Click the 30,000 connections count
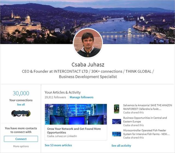Image resolution: width=175 pixels, height=153 pixels. point(21,93)
